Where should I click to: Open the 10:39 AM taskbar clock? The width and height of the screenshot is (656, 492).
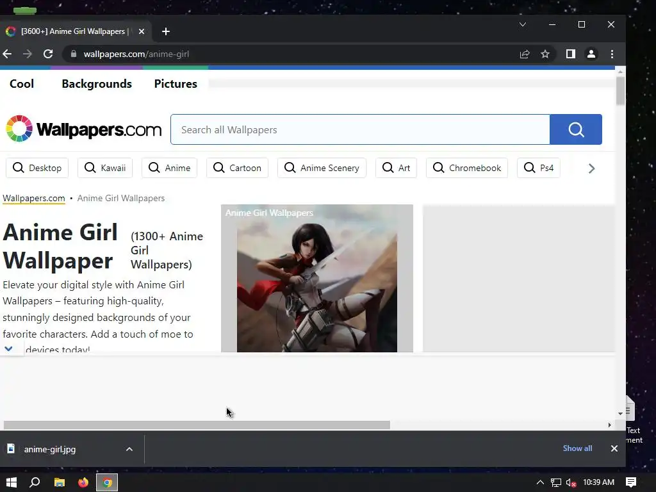pyautogui.click(x=599, y=482)
